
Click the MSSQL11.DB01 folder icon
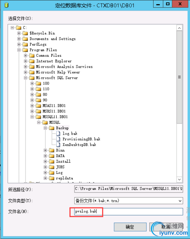pyautogui.click(x=38, y=117)
